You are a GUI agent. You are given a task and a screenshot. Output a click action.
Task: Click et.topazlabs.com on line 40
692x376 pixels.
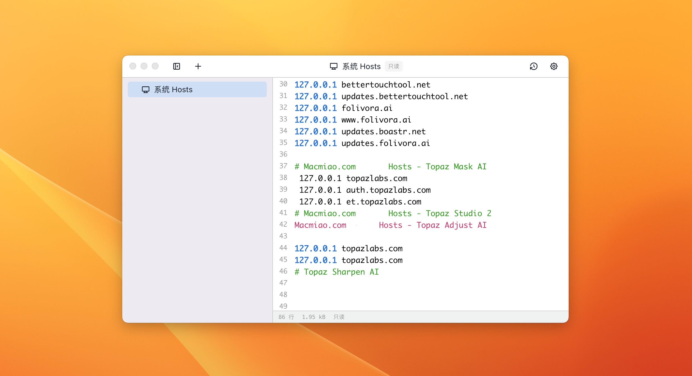coord(384,202)
